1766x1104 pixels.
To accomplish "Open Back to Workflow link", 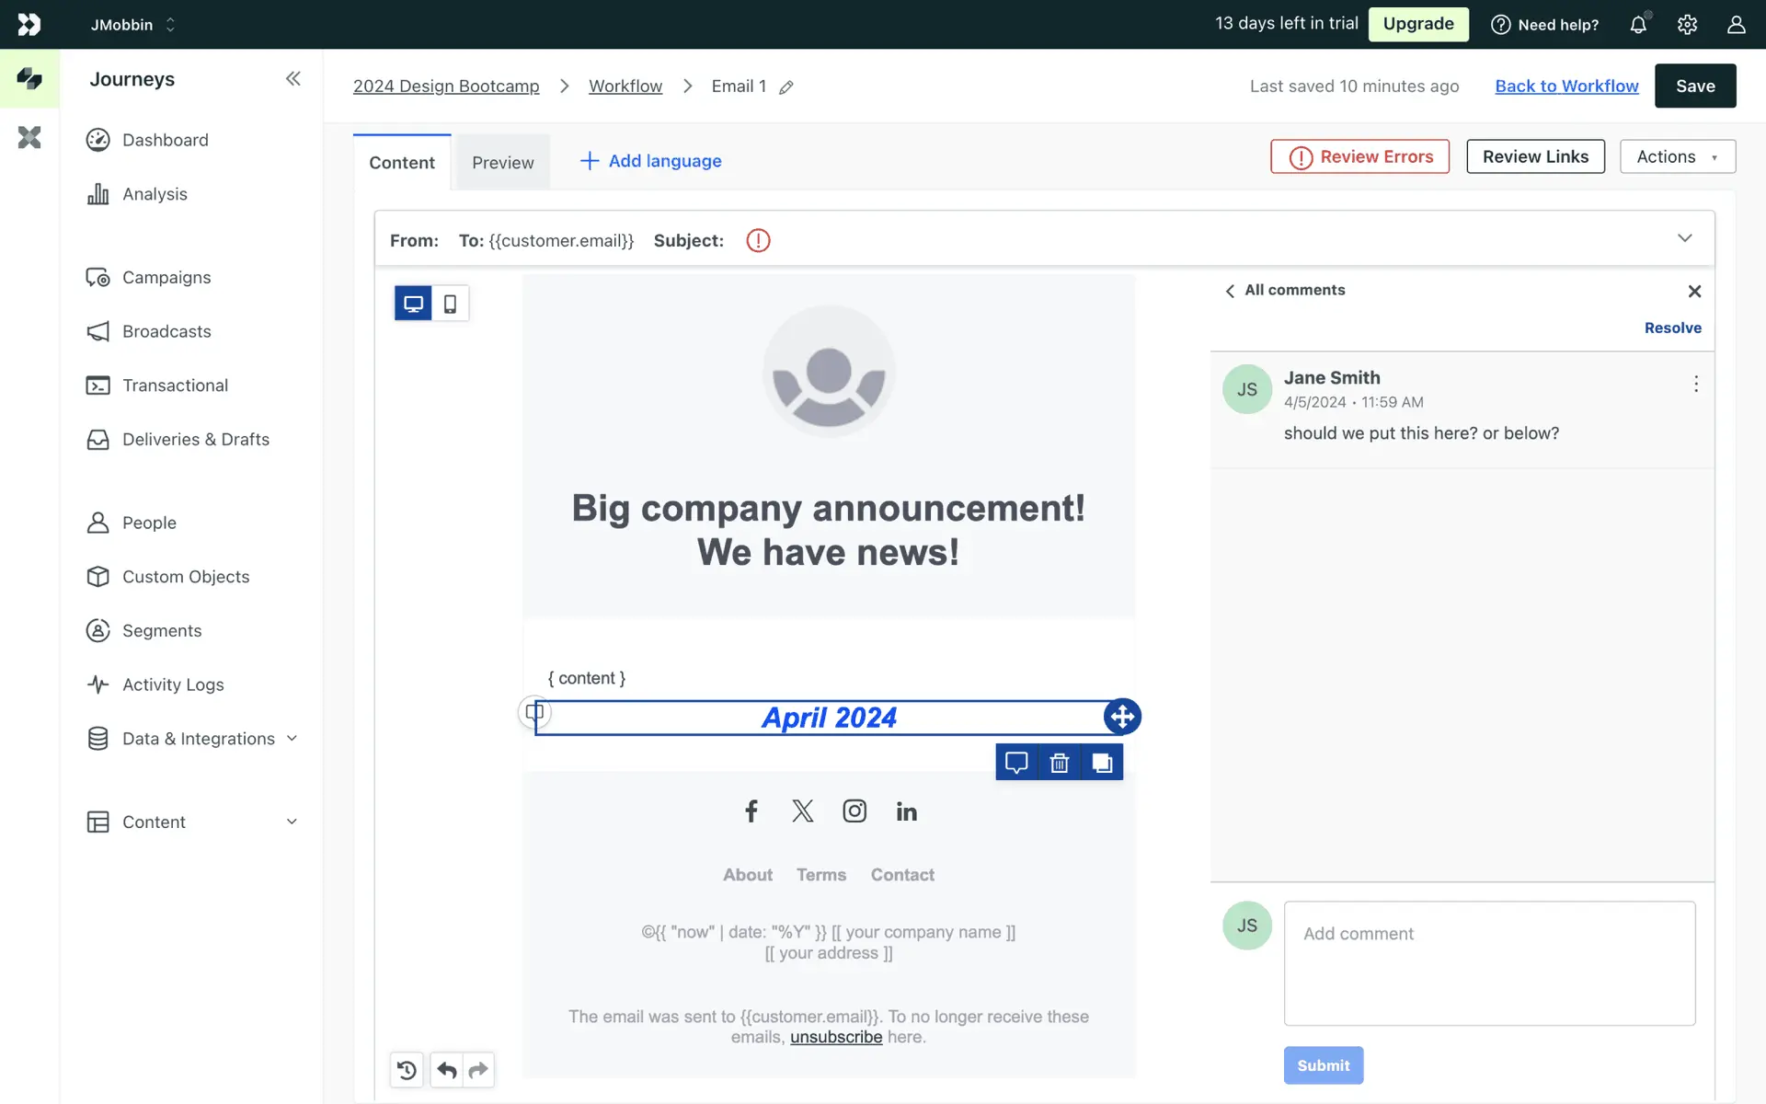I will (x=1566, y=86).
